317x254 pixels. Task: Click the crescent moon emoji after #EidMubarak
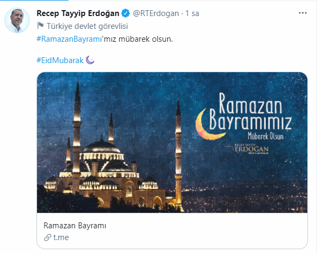(x=90, y=60)
